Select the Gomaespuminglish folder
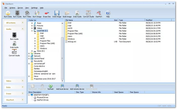 coord(41,71)
